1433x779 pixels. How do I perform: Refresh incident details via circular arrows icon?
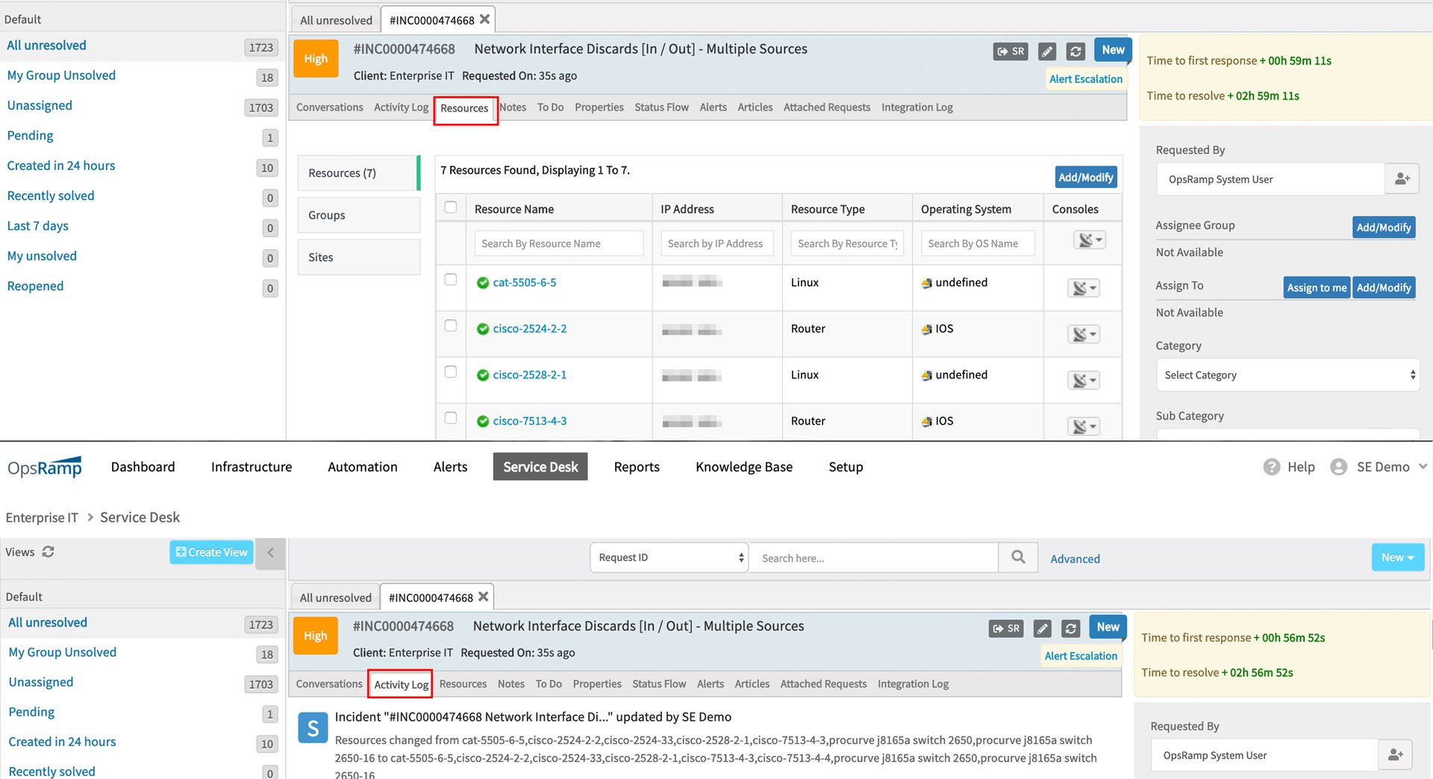click(1075, 51)
